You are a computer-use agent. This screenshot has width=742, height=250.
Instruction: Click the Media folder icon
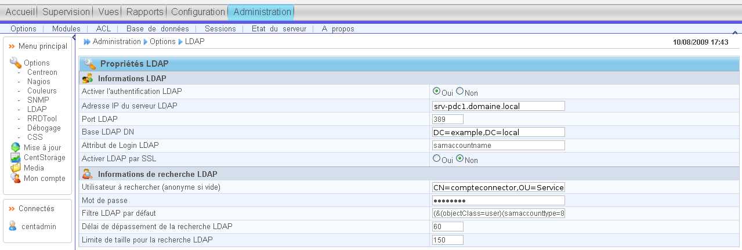[x=15, y=168]
